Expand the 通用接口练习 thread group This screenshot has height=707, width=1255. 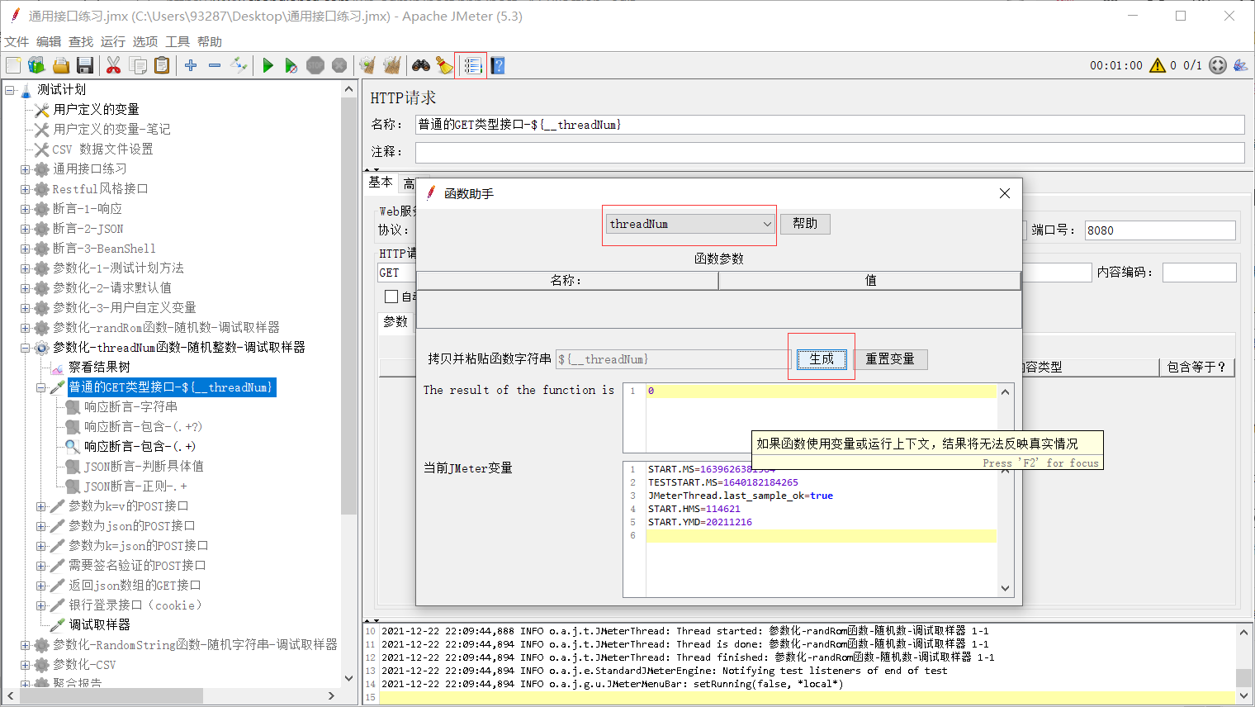pos(25,169)
